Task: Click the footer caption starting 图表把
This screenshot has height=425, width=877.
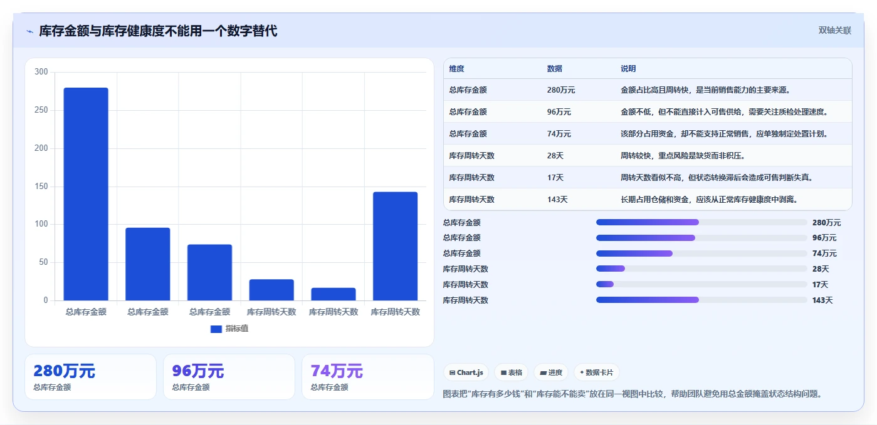Action: [633, 394]
